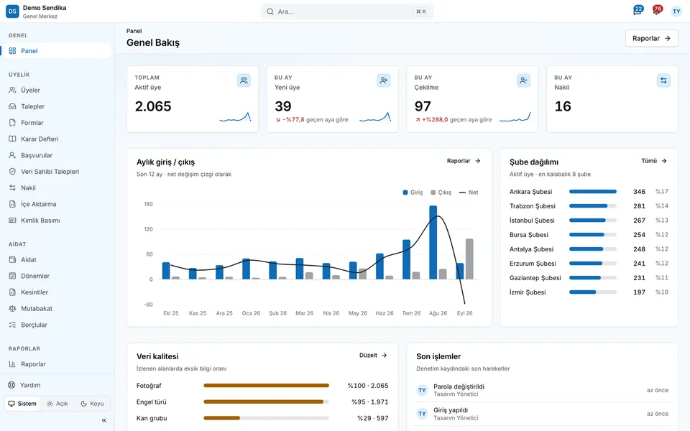This screenshot has width=690, height=431.
Task: Focus the Ara... search field
Action: point(347,11)
